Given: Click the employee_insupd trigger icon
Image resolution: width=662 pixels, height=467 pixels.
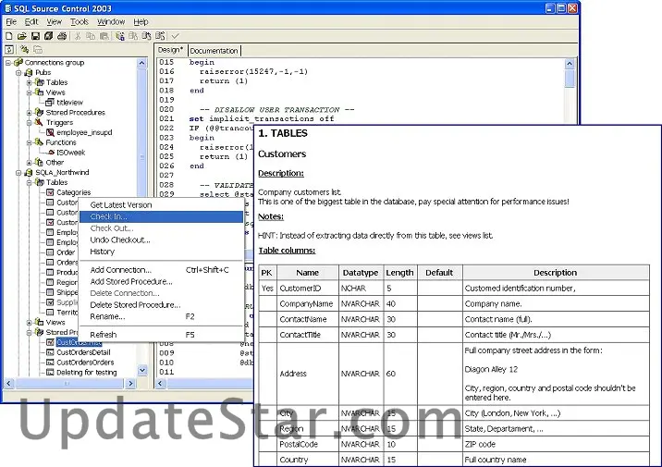Looking at the screenshot, I should pos(50,132).
